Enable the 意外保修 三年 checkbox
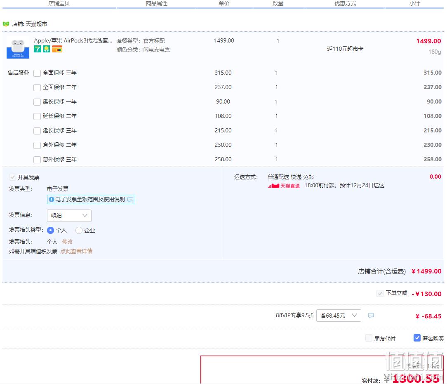This screenshot has height=384, width=447. click(37, 159)
